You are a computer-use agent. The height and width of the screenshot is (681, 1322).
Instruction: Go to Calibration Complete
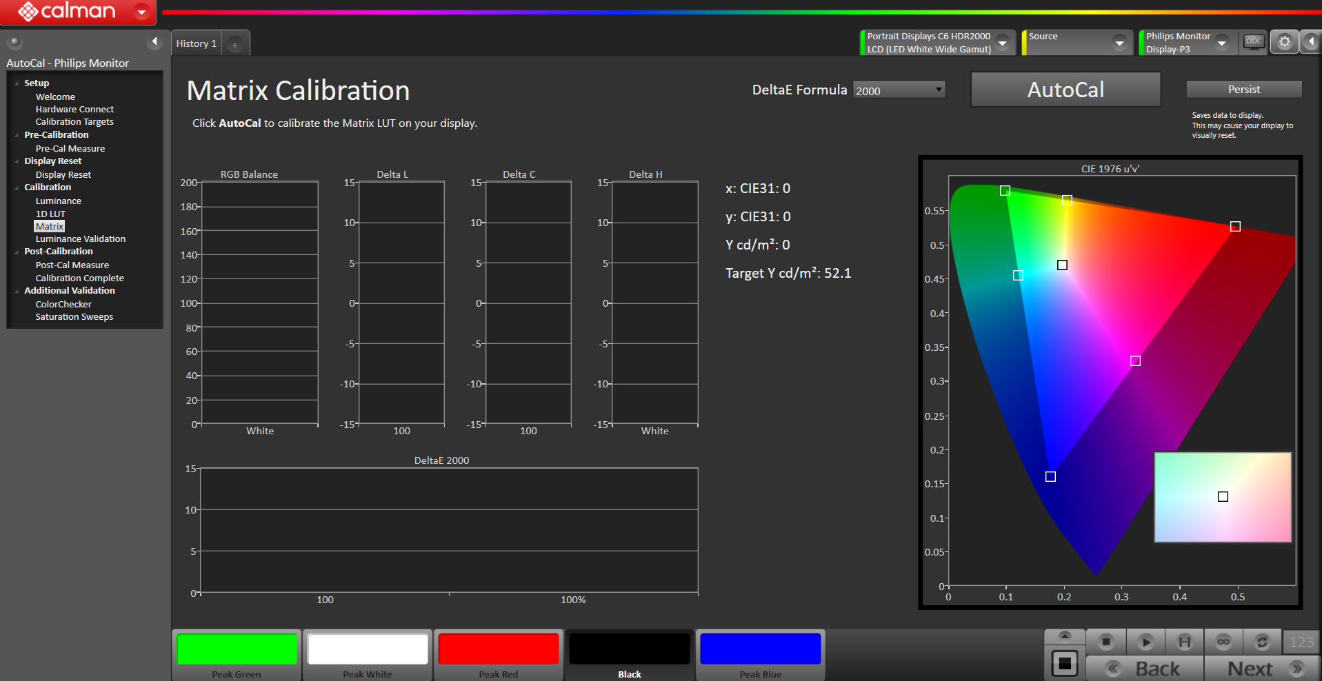tap(80, 278)
